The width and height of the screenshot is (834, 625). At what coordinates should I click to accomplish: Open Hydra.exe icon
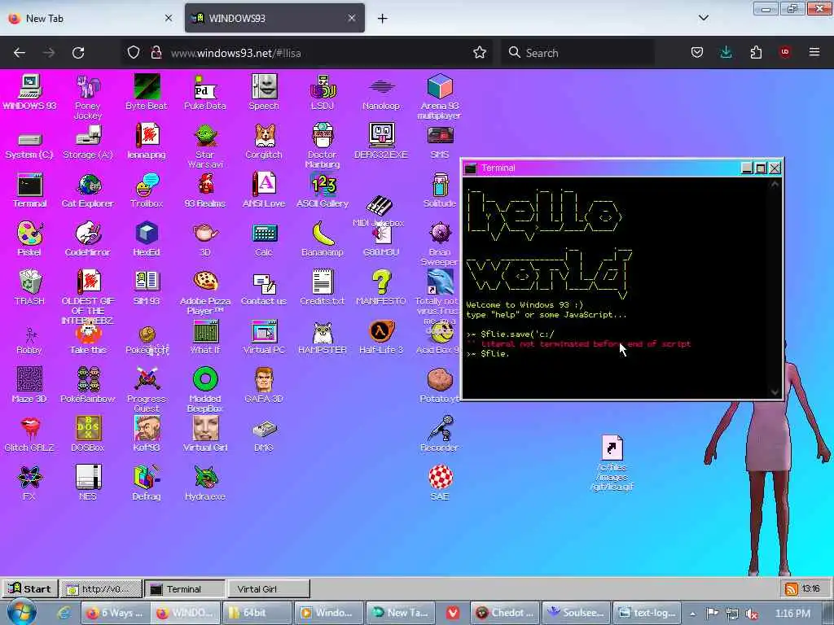(205, 483)
